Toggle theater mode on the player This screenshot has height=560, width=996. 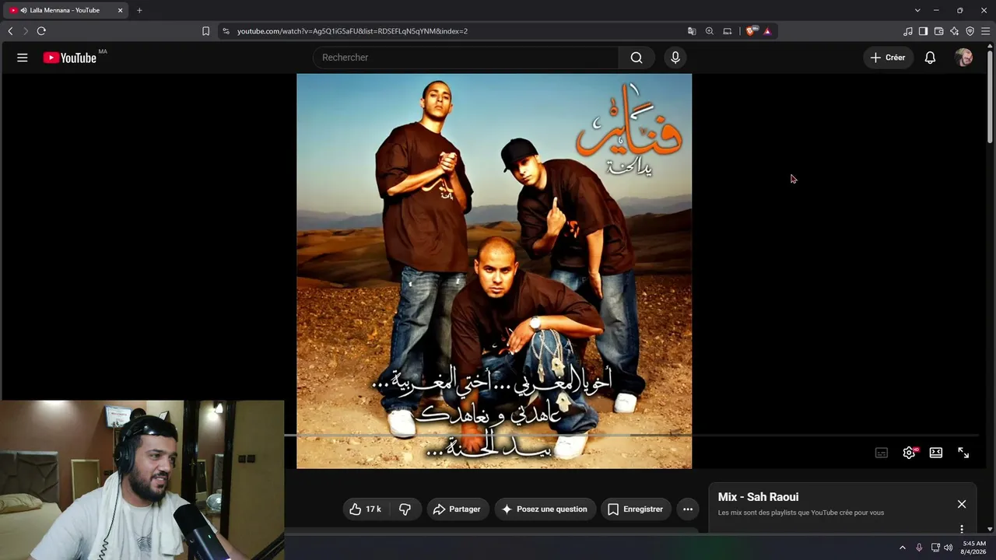coord(936,453)
